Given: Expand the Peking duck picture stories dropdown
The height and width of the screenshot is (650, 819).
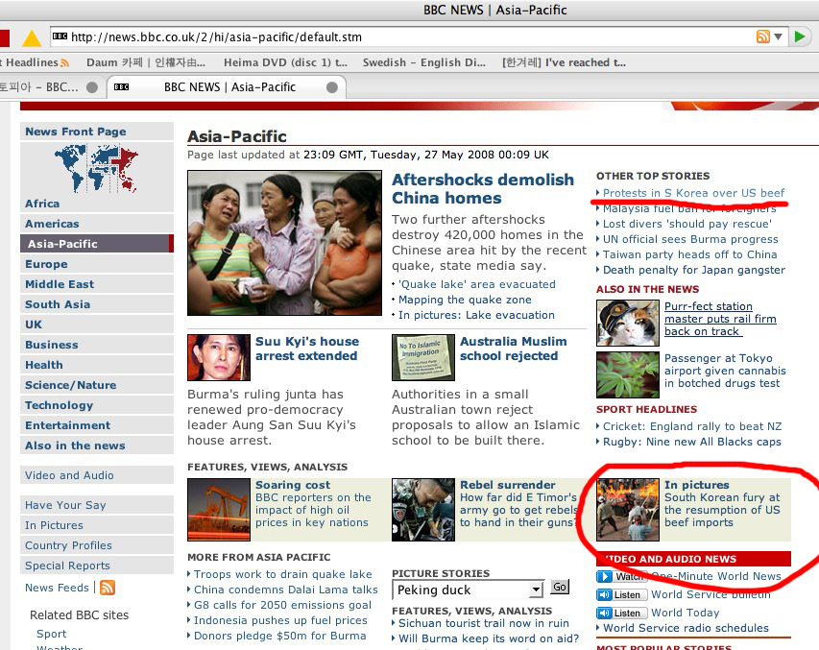Looking at the screenshot, I should [x=536, y=590].
